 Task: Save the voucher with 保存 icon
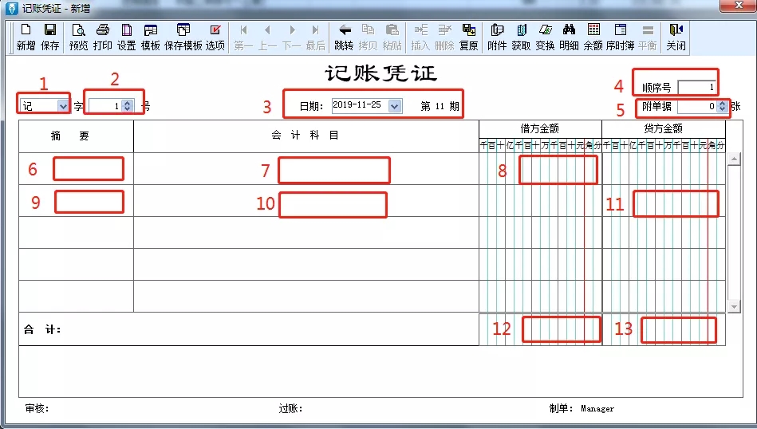pos(49,37)
